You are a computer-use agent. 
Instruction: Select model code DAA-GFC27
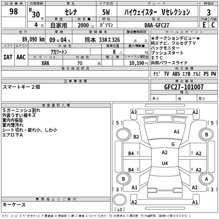(157, 25)
